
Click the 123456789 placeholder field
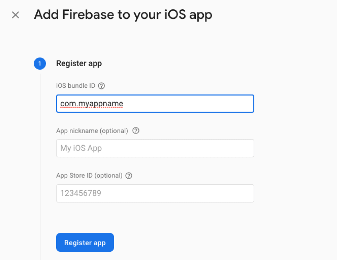click(x=155, y=193)
